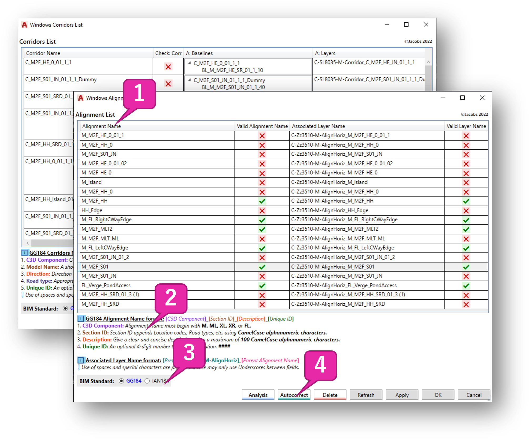The height and width of the screenshot is (439, 529).
Task: Click A: Layers column header
Action: click(369, 53)
